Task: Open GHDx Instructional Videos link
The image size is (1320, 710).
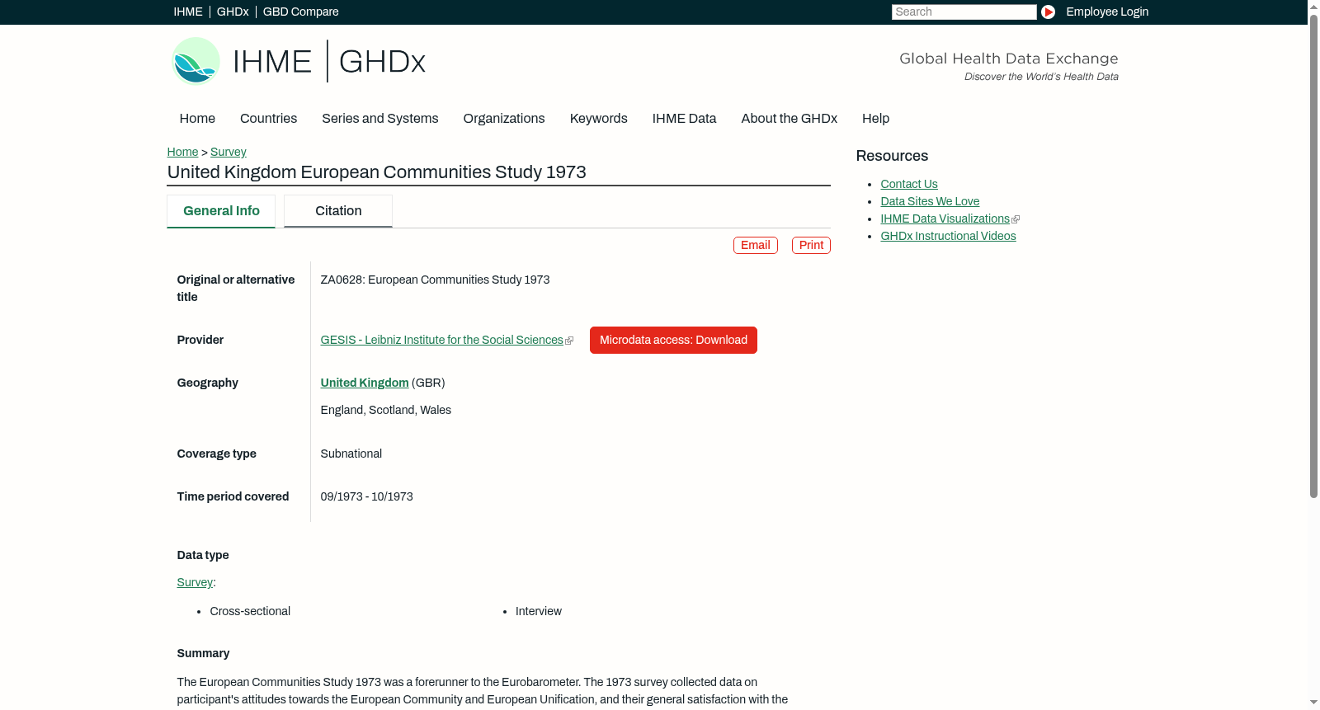Action: [948, 237]
